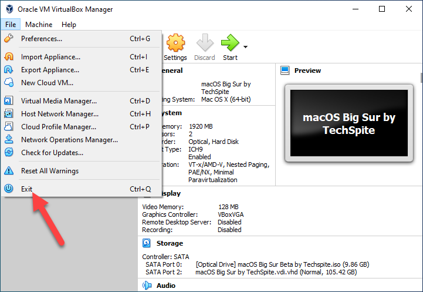The image size is (423, 292).
Task: Click the Settings gear toolbar icon
Action: [175, 44]
